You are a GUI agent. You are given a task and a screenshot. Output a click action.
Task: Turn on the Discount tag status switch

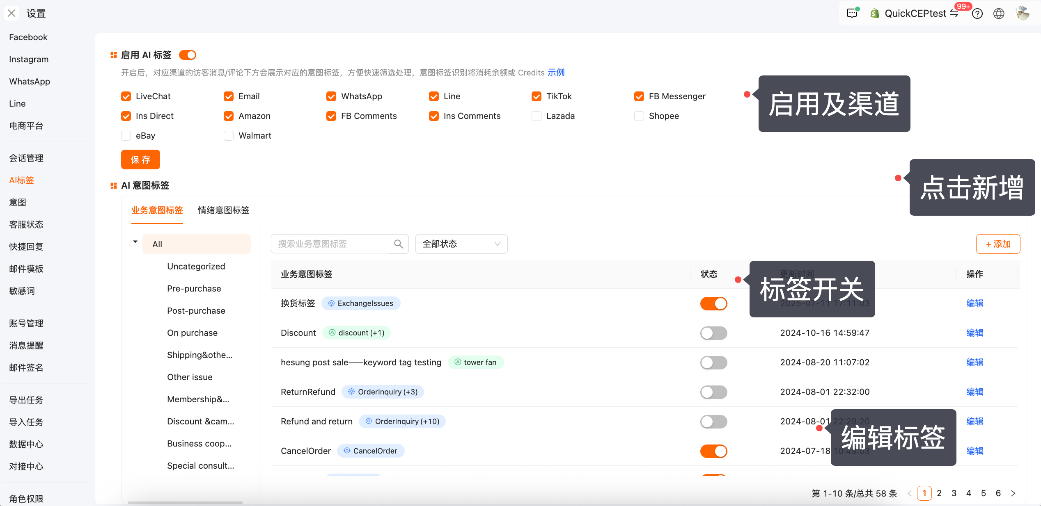(714, 333)
